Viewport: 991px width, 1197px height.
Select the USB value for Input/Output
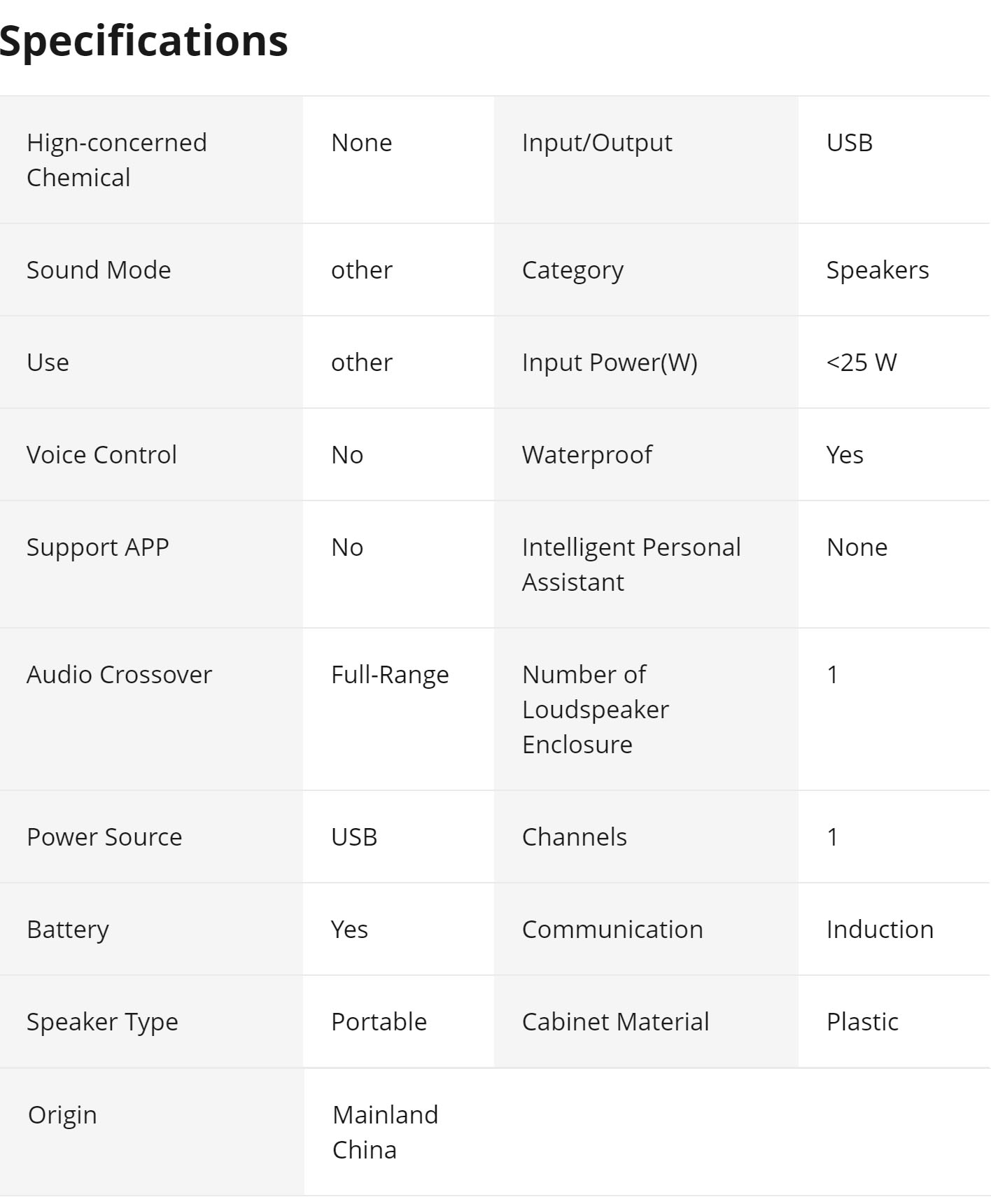850,143
